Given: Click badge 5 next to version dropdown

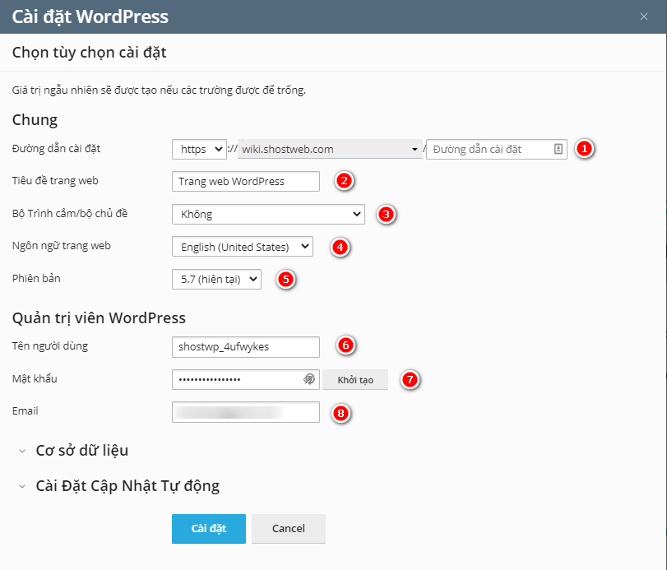Looking at the screenshot, I should tap(284, 280).
